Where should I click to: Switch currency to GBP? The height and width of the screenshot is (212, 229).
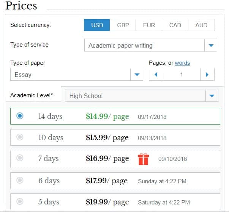123,25
